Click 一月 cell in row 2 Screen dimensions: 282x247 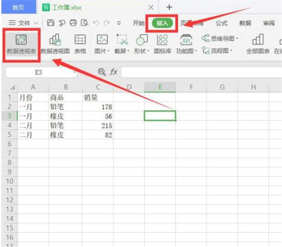pyautogui.click(x=33, y=107)
